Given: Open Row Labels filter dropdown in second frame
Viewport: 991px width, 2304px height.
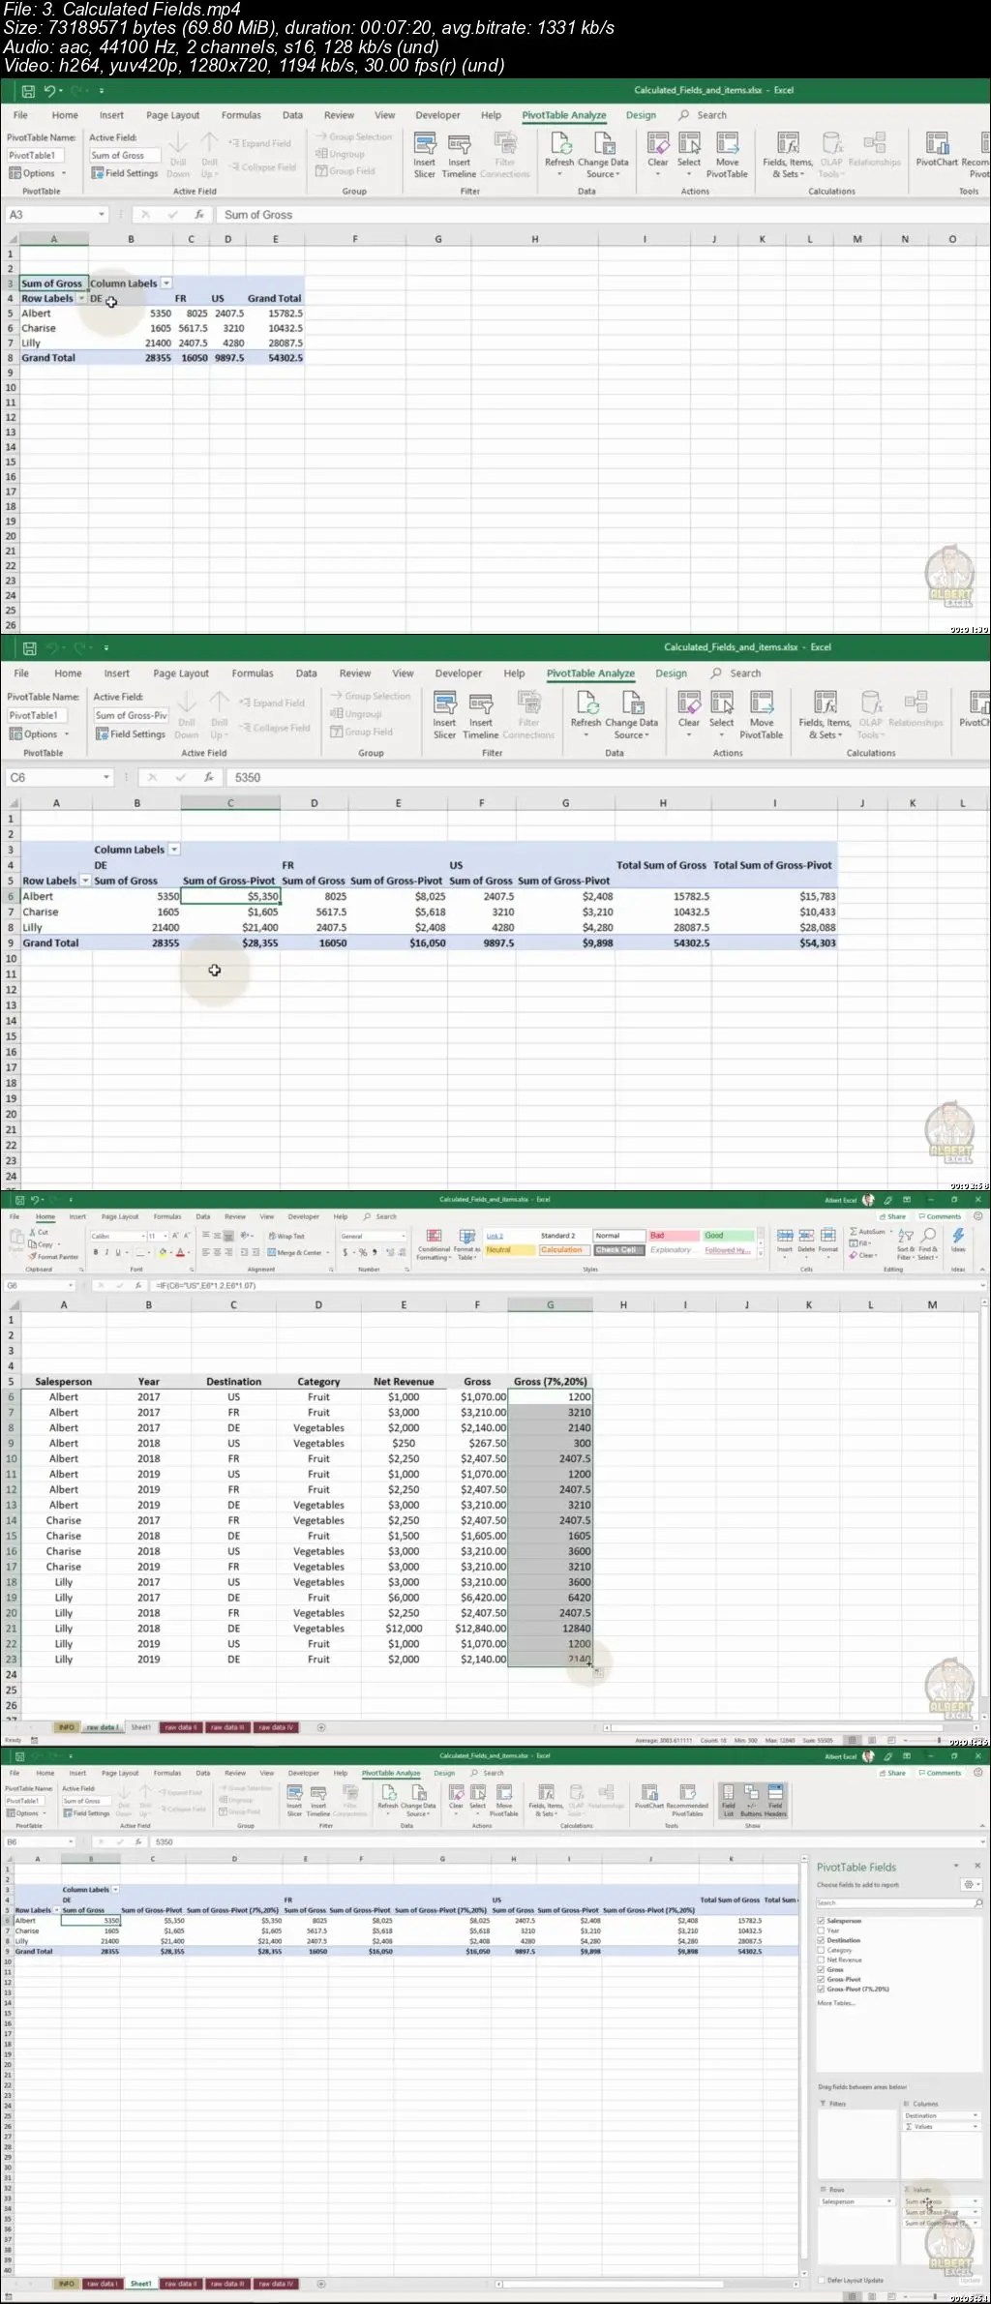Looking at the screenshot, I should [85, 881].
